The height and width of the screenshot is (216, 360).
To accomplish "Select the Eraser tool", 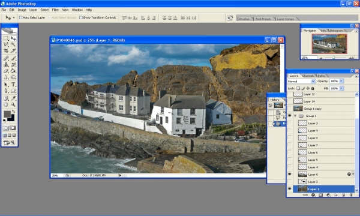I will coord(6,71).
